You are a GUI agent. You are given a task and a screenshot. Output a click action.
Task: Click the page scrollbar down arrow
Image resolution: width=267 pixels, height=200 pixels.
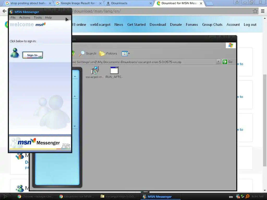tap(265, 190)
